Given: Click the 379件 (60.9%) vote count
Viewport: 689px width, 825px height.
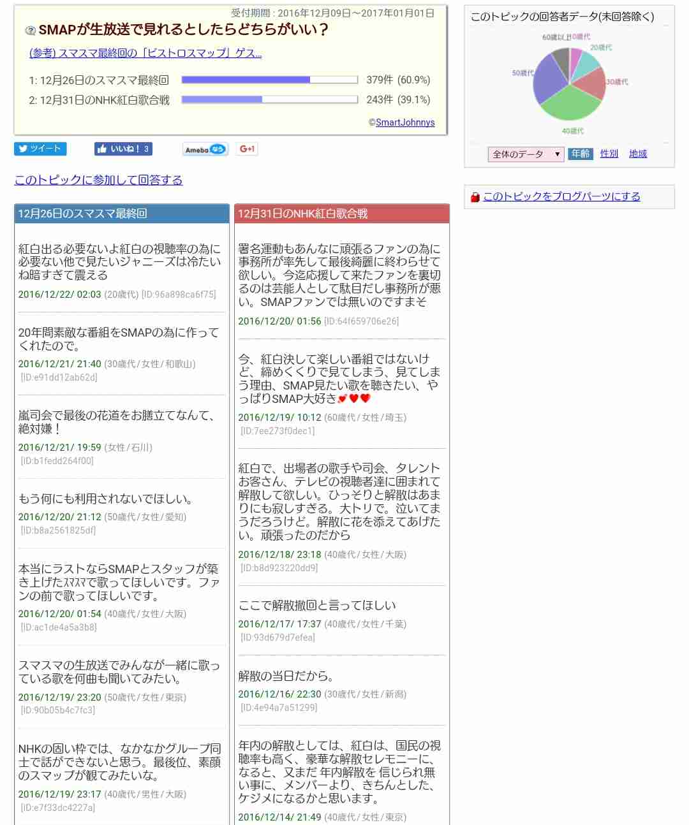Looking at the screenshot, I should [398, 80].
